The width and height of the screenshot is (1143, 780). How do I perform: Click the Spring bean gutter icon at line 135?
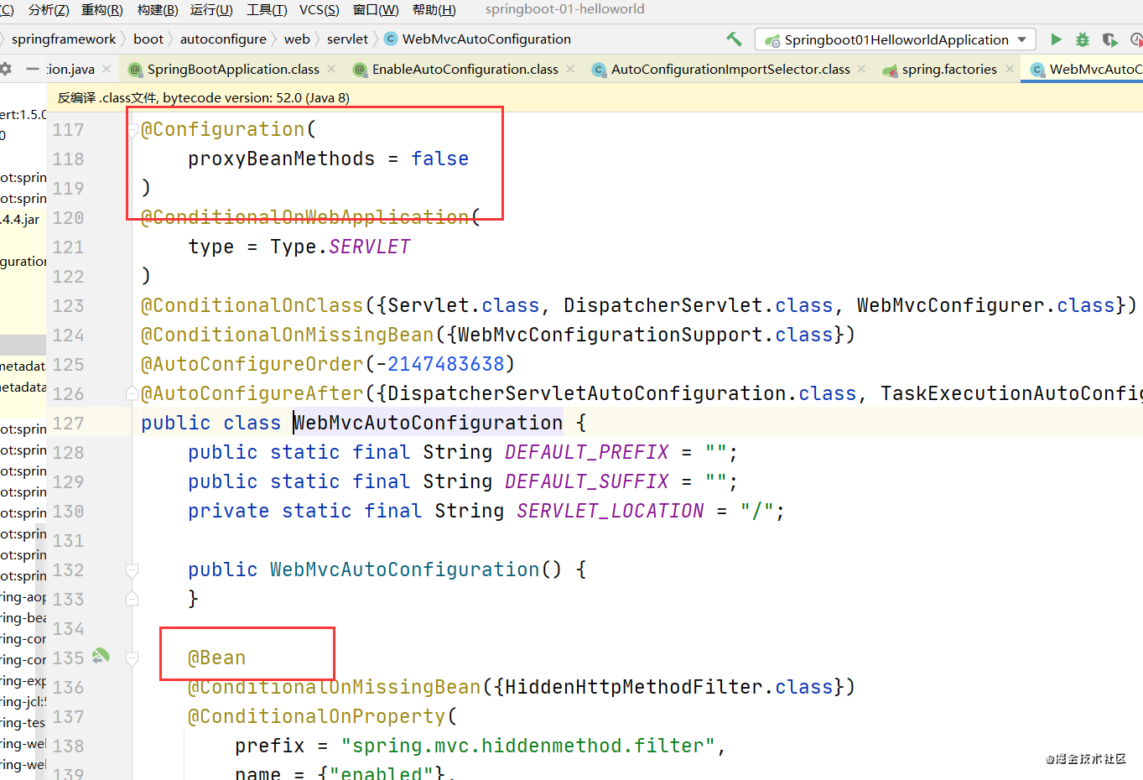click(101, 656)
